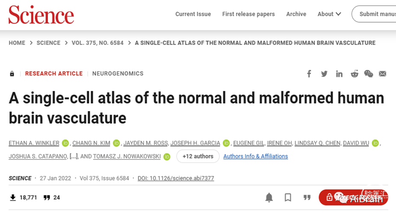Go to First release papers
396x215 pixels.
pos(248,14)
